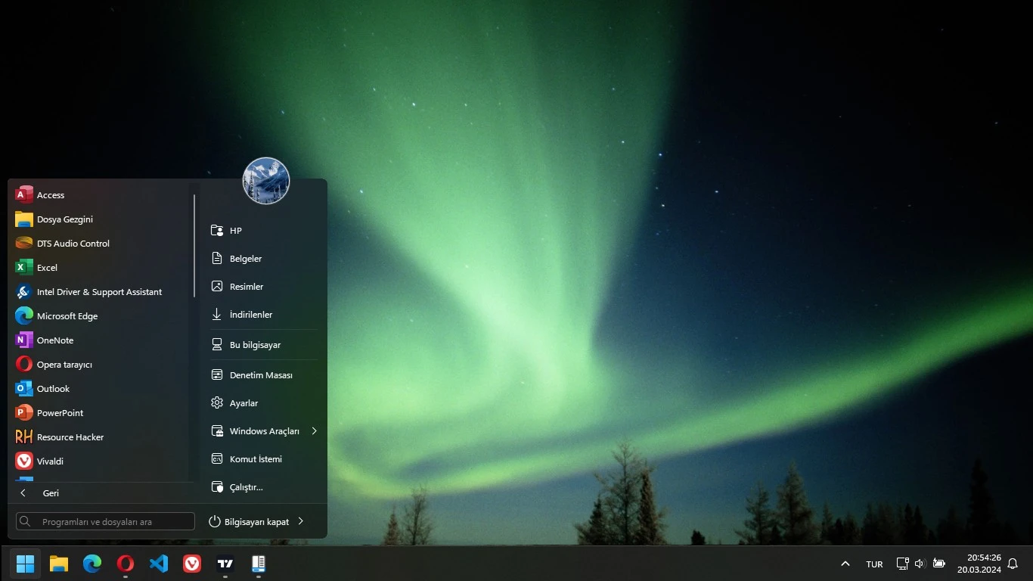Open the İndirilenler folder
Screen dimensions: 1033x581
pyautogui.click(x=263, y=315)
